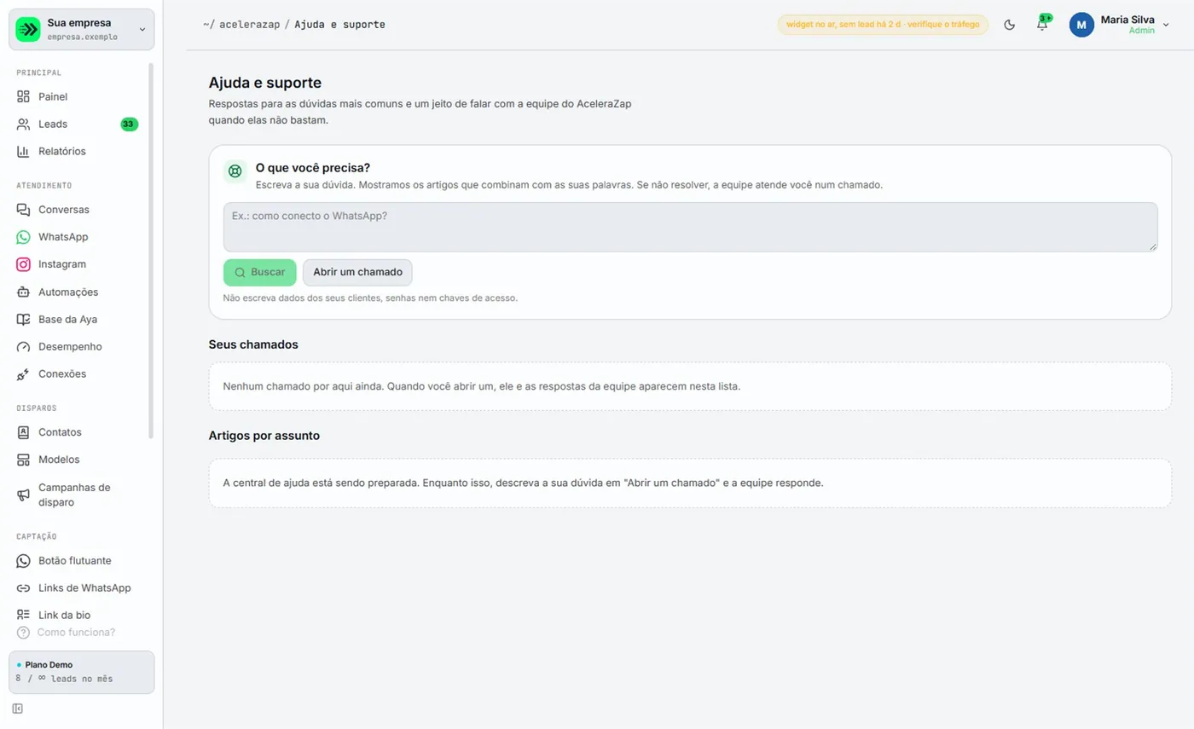The height and width of the screenshot is (729, 1194).
Task: Click the Base da Aya book icon
Action: tap(23, 320)
